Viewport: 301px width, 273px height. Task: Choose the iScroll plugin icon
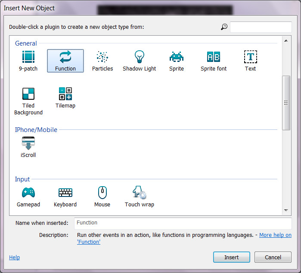coord(28,144)
